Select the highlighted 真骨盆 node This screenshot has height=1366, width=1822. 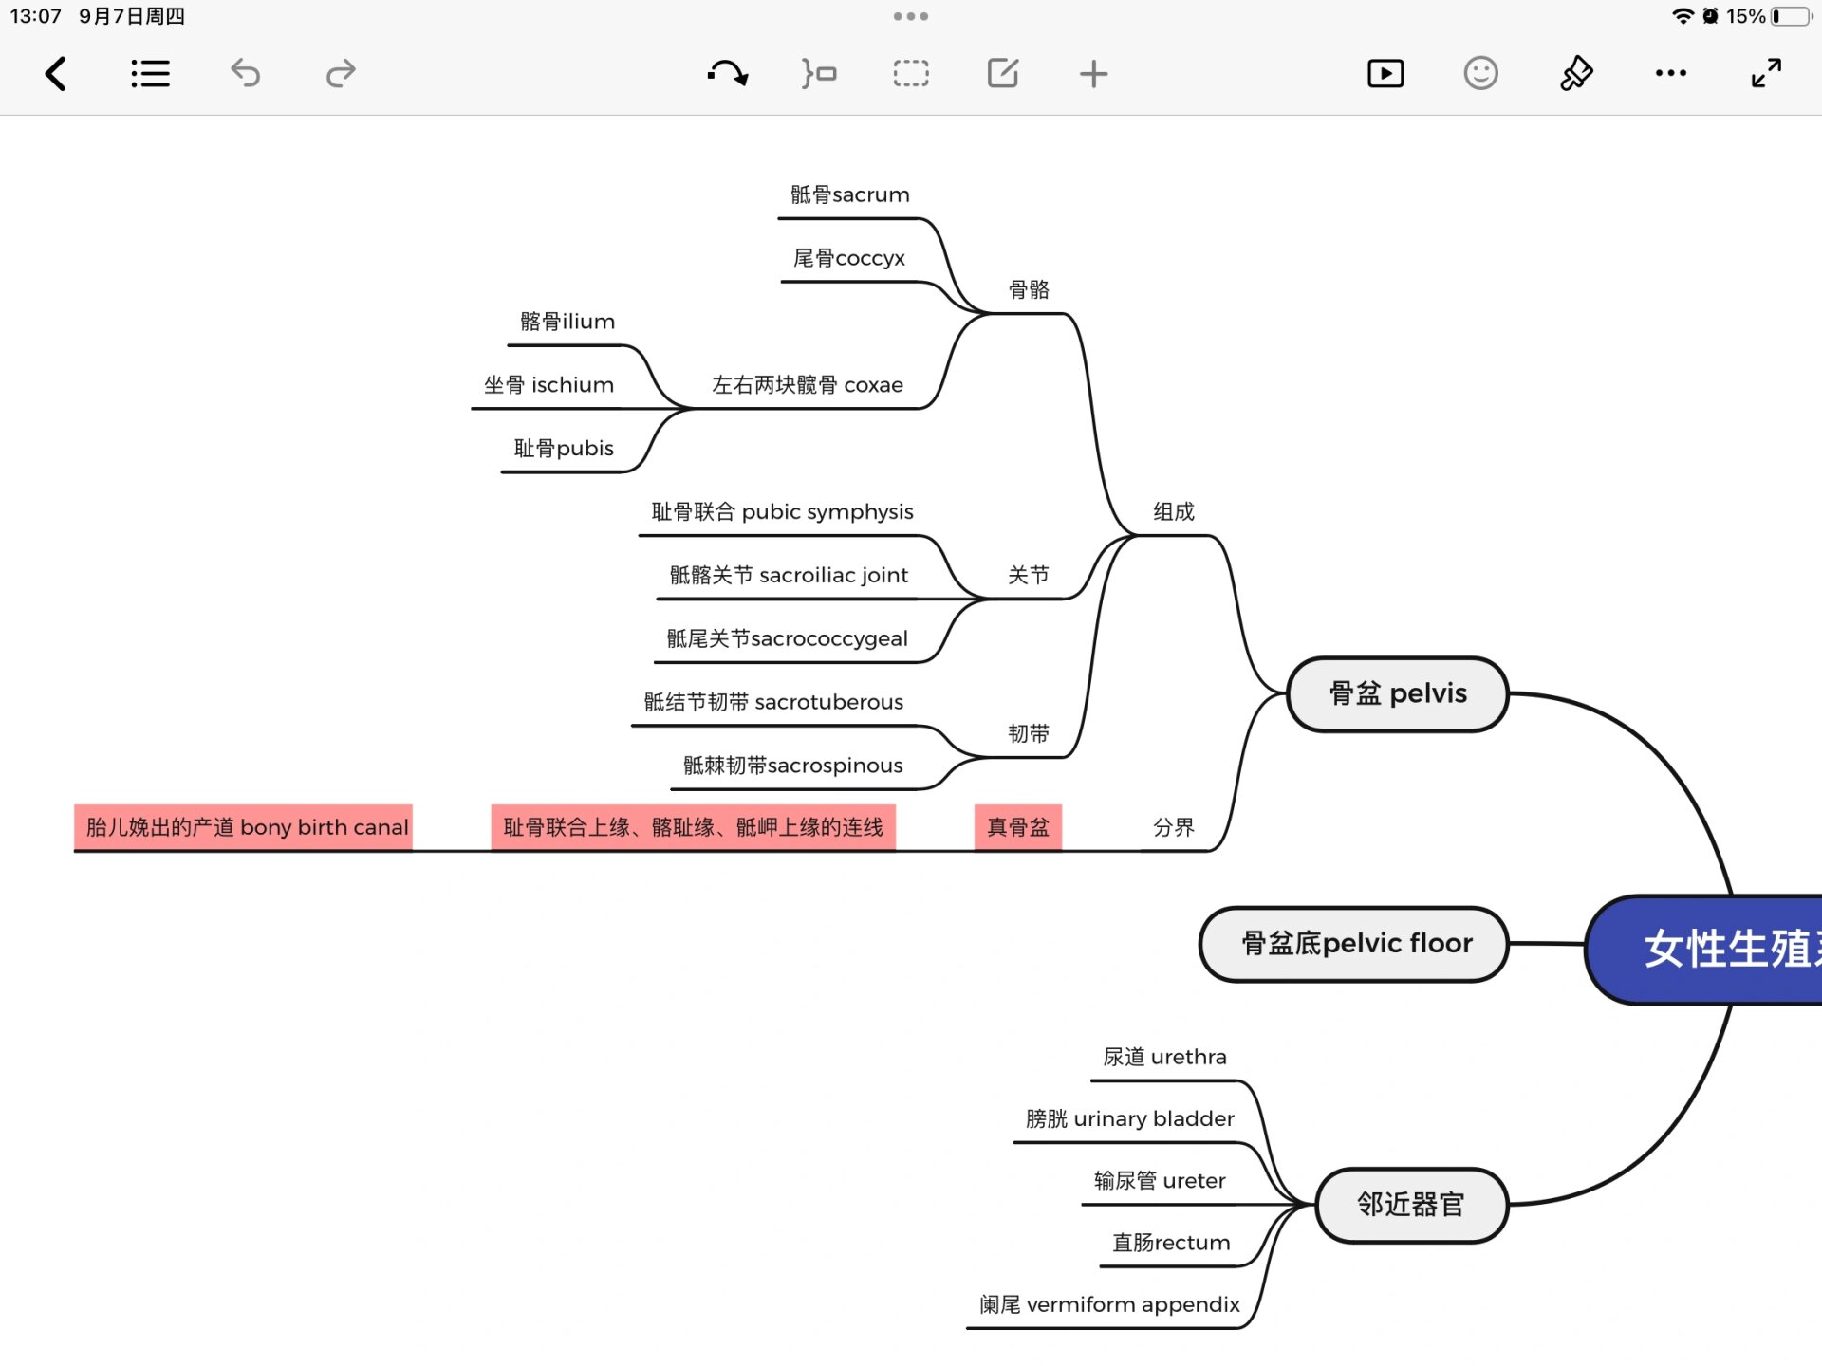pos(1018,827)
